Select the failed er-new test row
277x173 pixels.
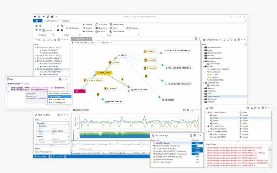[x=217, y=118]
